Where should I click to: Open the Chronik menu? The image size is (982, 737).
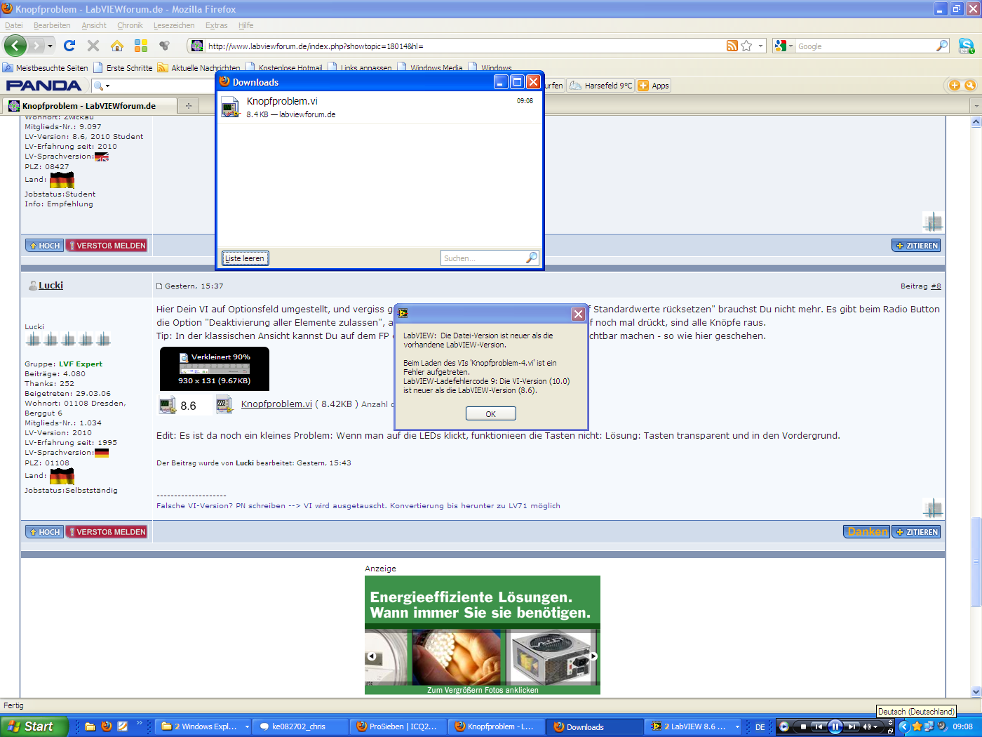click(x=130, y=25)
